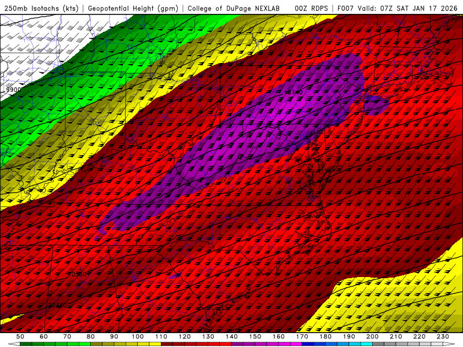Click the 150 value on the legend

point(255,337)
